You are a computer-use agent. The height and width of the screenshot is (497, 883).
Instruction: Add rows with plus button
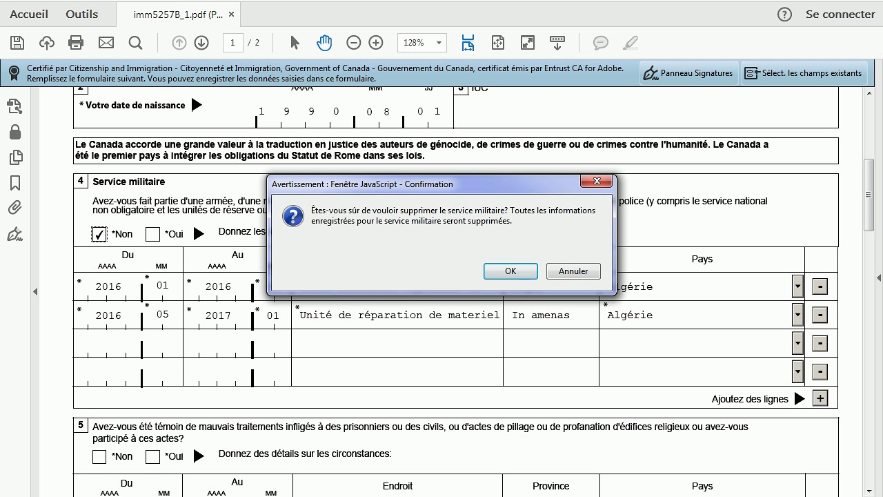[820, 398]
